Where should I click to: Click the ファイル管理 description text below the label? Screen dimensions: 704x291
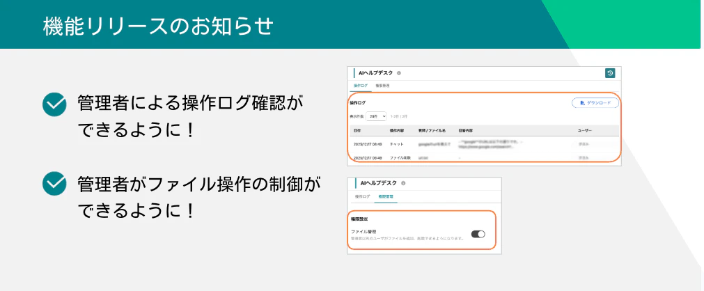pos(407,239)
